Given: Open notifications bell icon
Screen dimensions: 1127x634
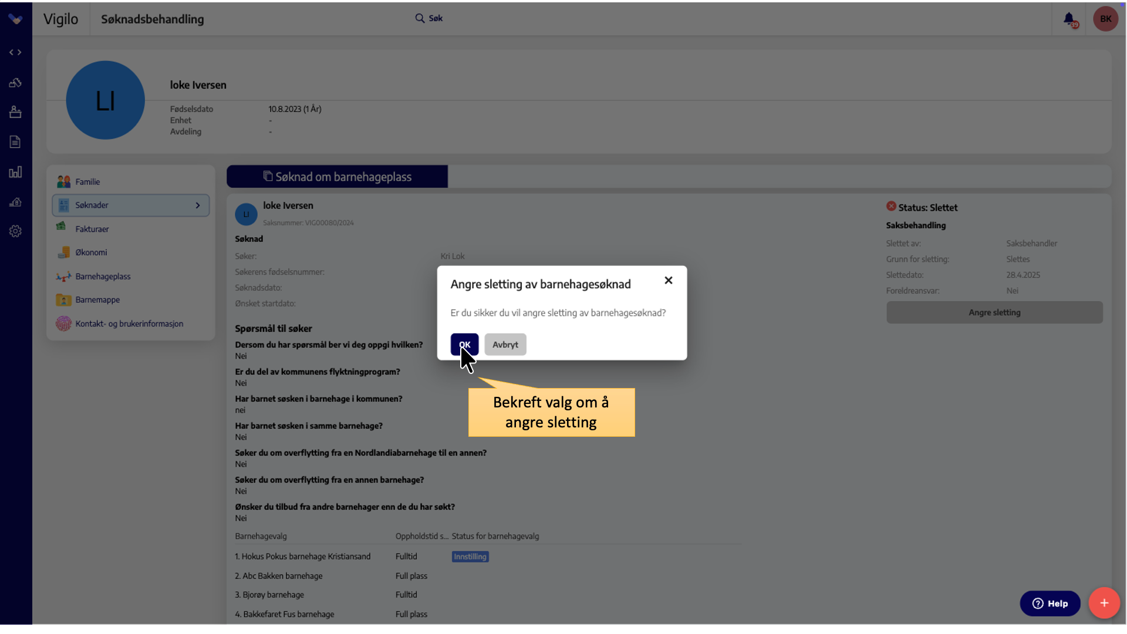Looking at the screenshot, I should pyautogui.click(x=1069, y=19).
